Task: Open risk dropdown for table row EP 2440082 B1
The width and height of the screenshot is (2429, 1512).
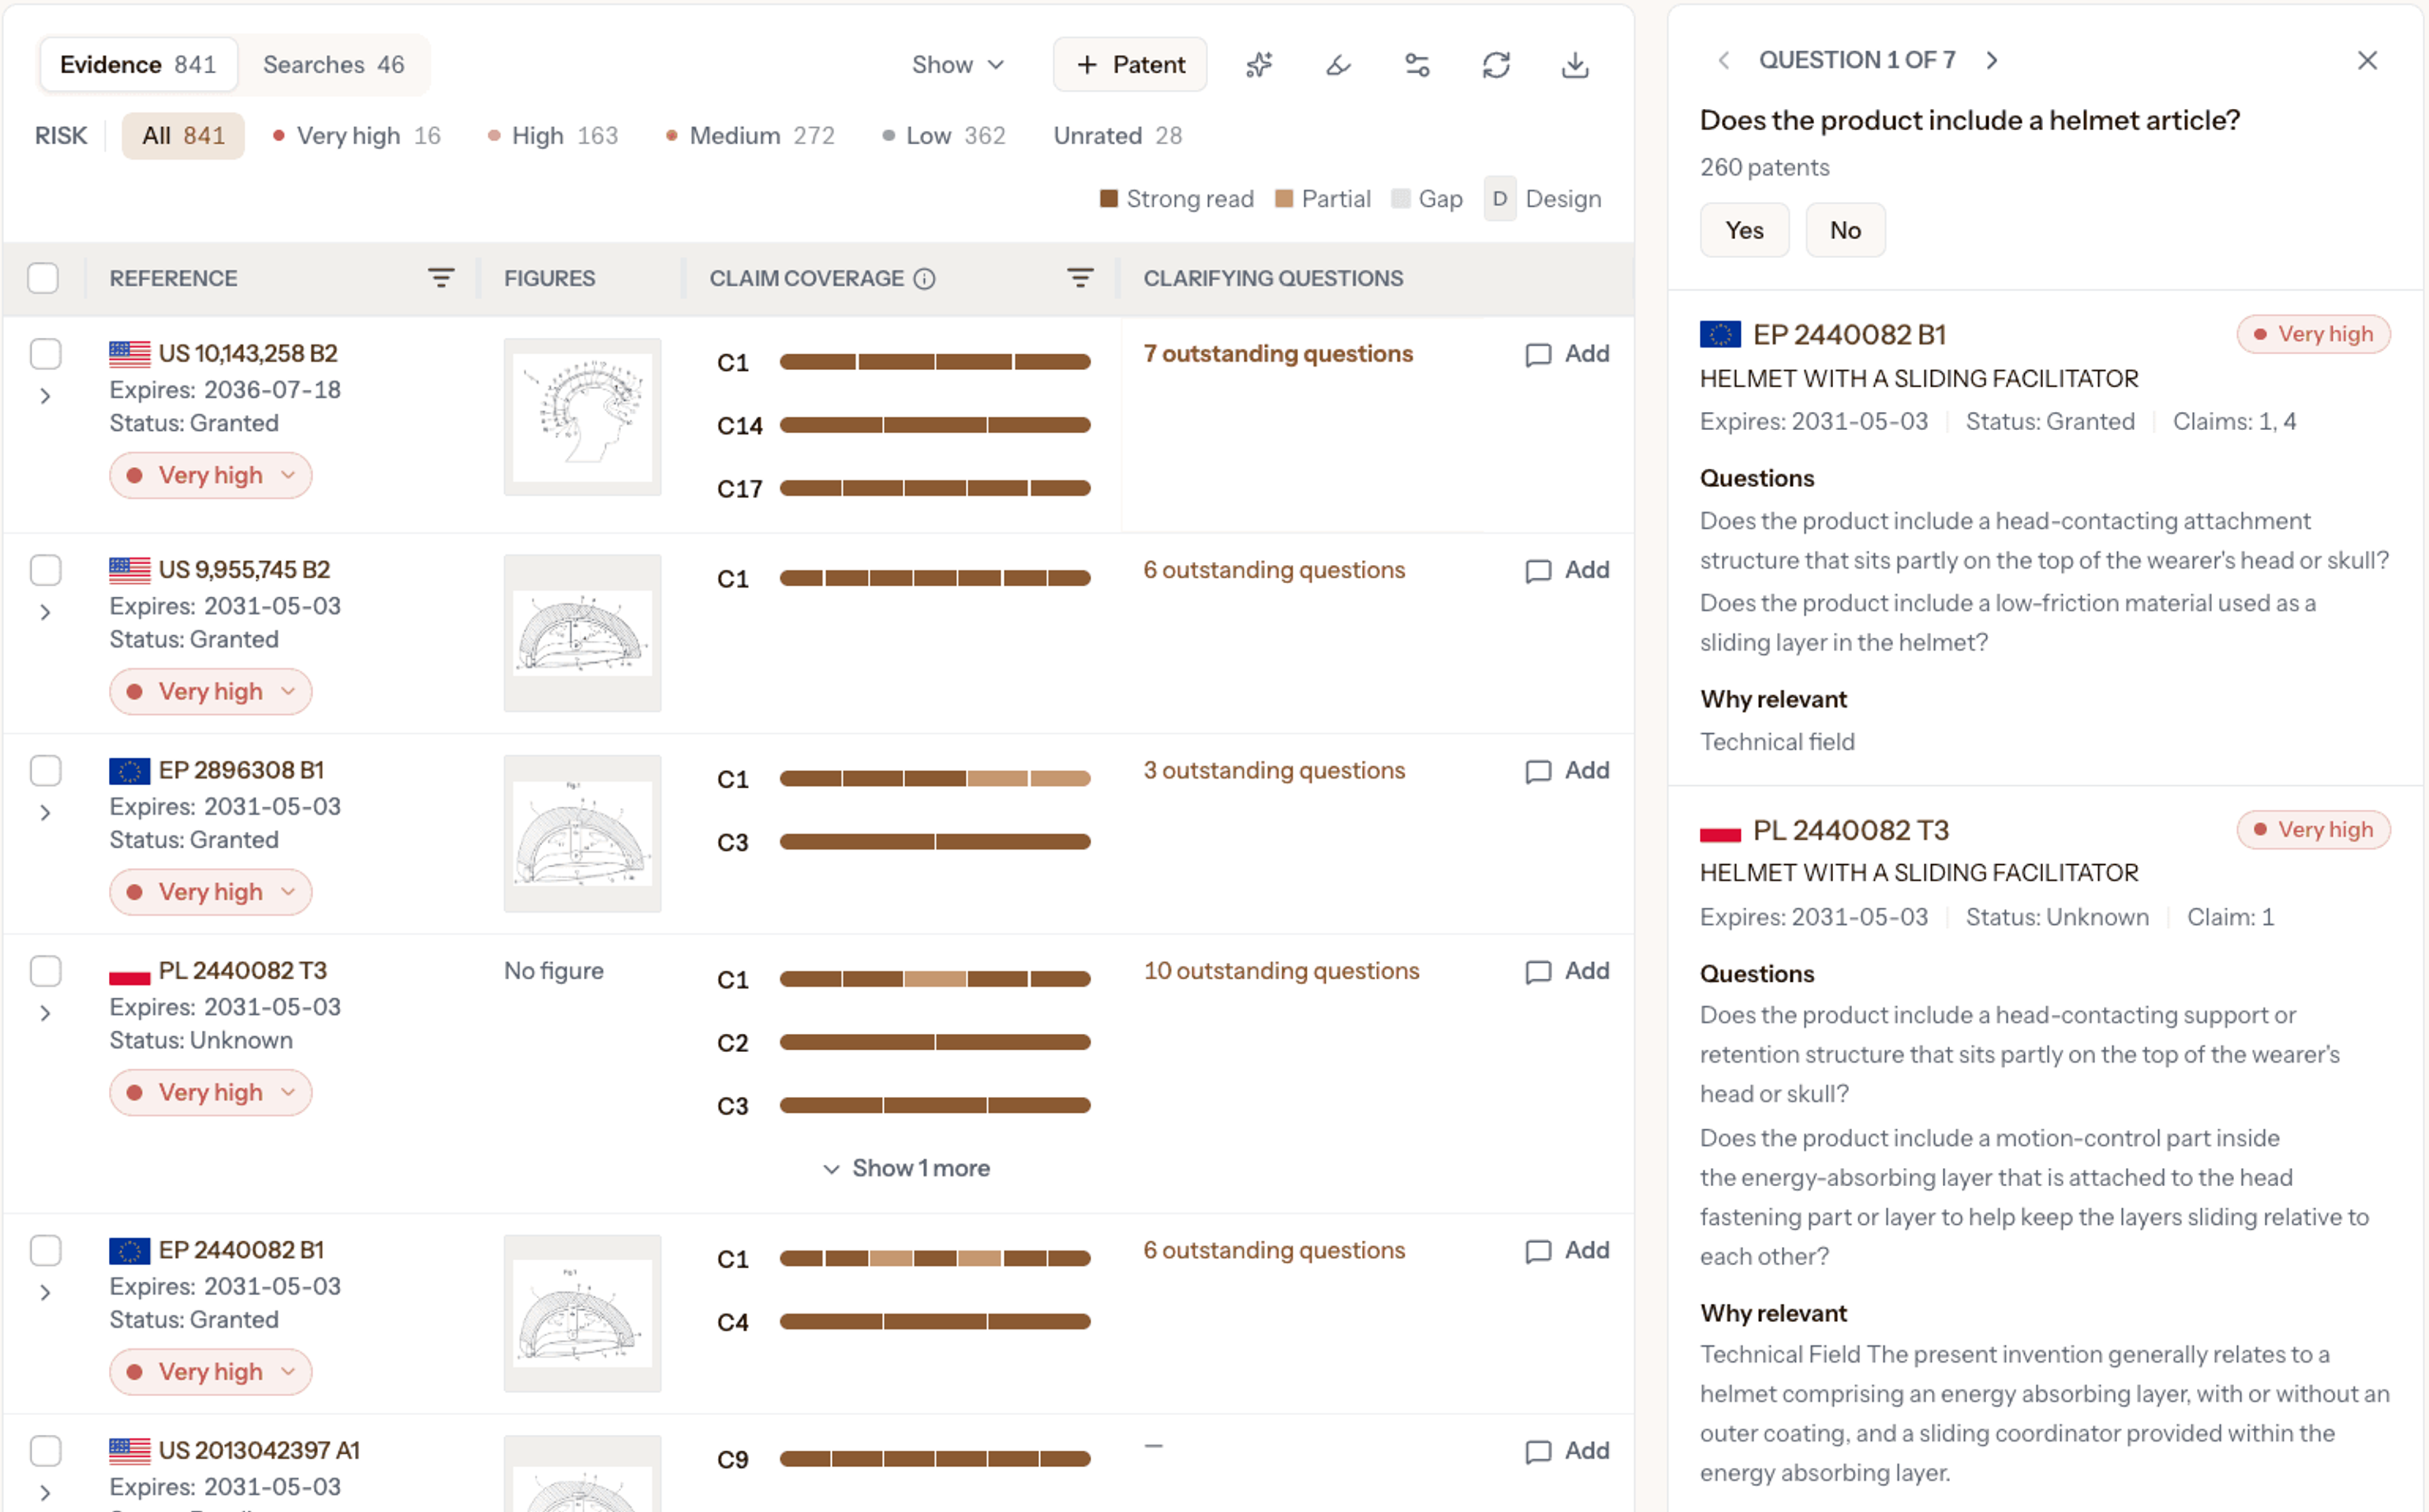Action: pyautogui.click(x=211, y=1372)
